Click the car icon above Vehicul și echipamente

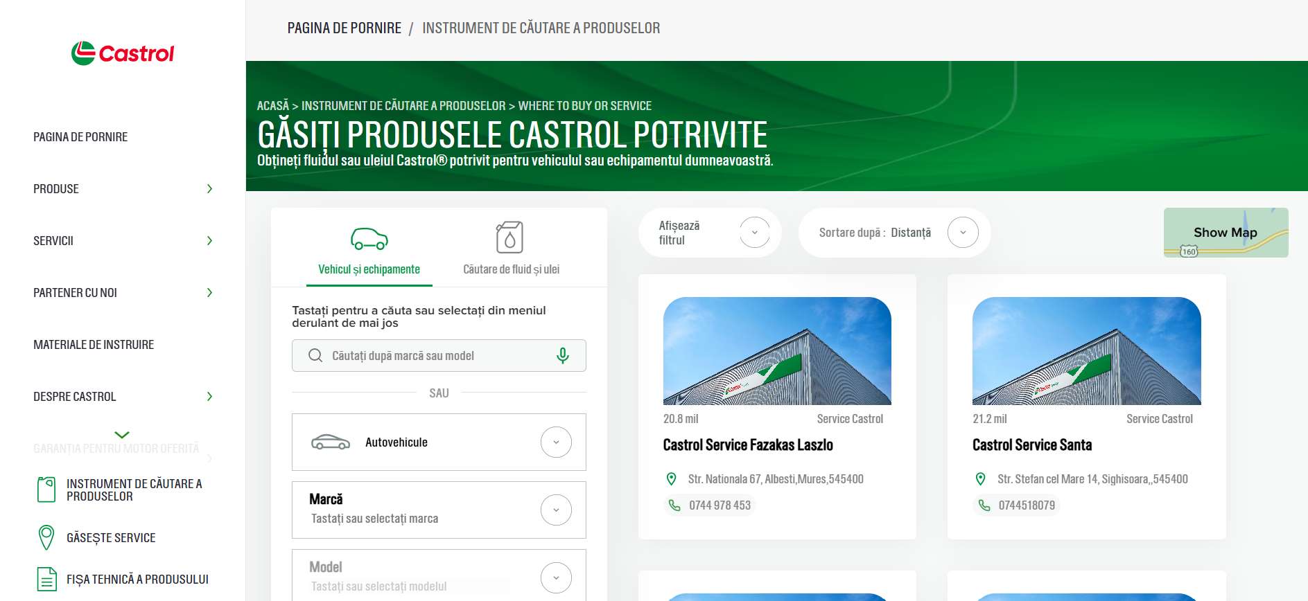[x=369, y=239]
